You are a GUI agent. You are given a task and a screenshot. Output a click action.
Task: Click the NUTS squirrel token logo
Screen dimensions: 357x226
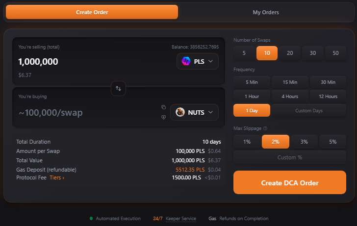[x=180, y=112]
